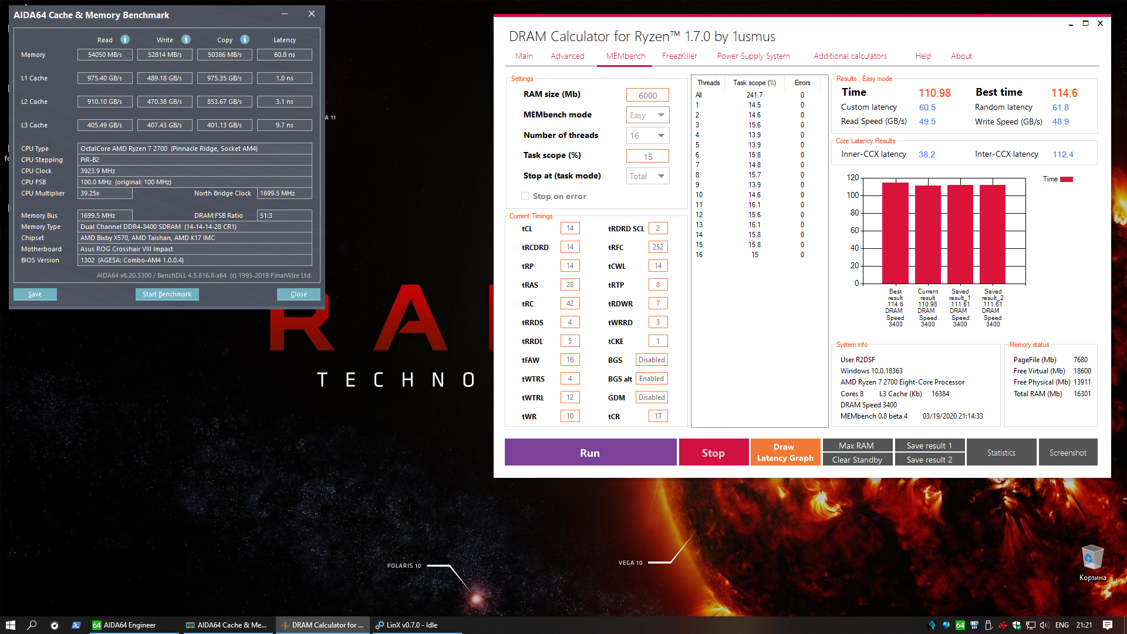Click the Draw Latency Graph button
The image size is (1127, 634).
pyautogui.click(x=785, y=453)
